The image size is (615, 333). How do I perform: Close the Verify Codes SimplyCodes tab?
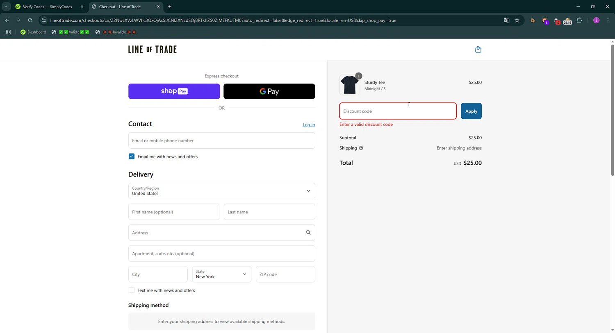click(82, 7)
